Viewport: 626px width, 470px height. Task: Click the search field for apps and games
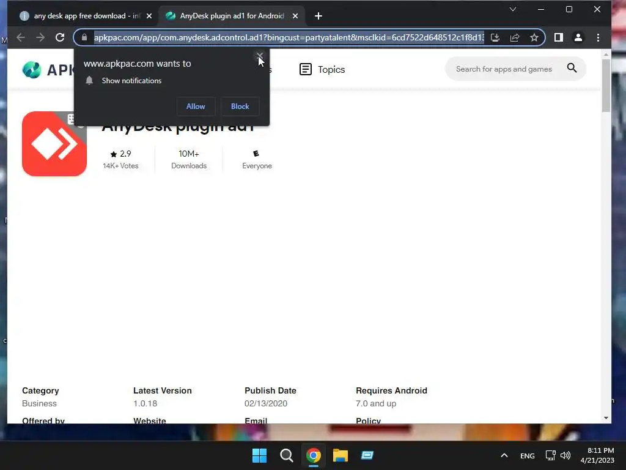click(x=504, y=69)
